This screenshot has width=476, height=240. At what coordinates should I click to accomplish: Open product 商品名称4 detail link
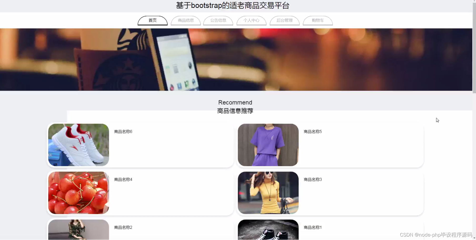pyautogui.click(x=123, y=179)
